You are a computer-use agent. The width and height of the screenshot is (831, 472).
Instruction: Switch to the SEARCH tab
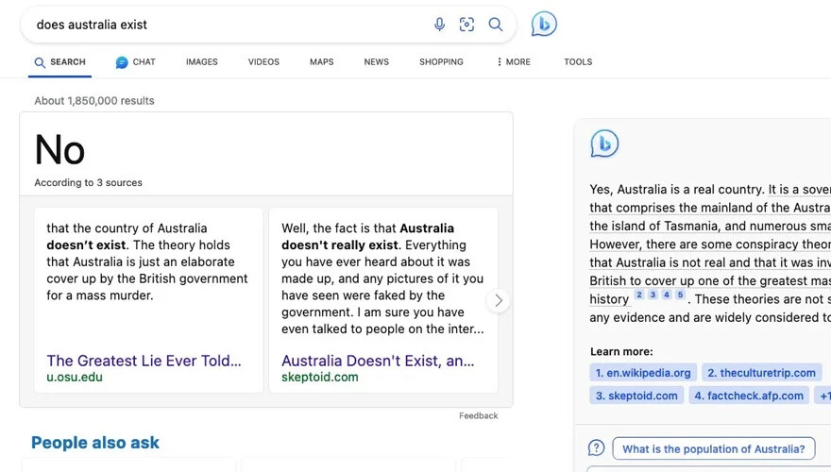click(x=59, y=62)
